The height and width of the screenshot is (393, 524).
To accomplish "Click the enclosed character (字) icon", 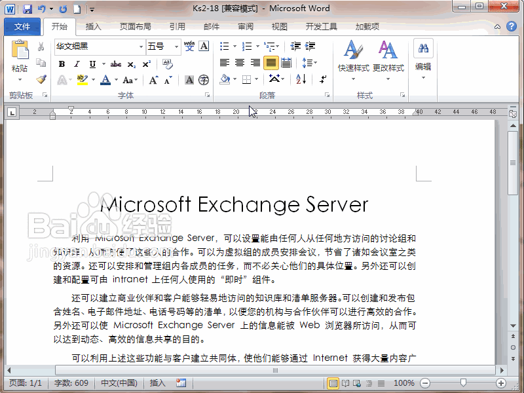I will (x=204, y=80).
